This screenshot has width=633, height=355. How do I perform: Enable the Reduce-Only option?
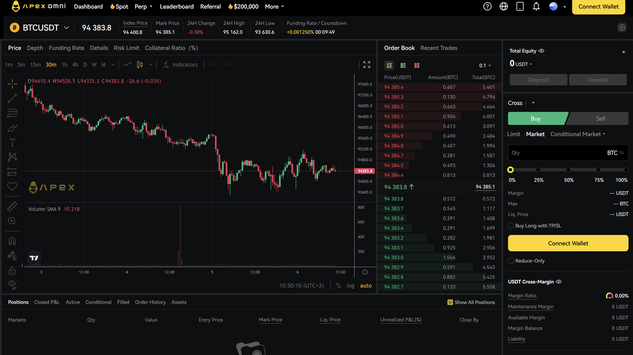pyautogui.click(x=511, y=261)
